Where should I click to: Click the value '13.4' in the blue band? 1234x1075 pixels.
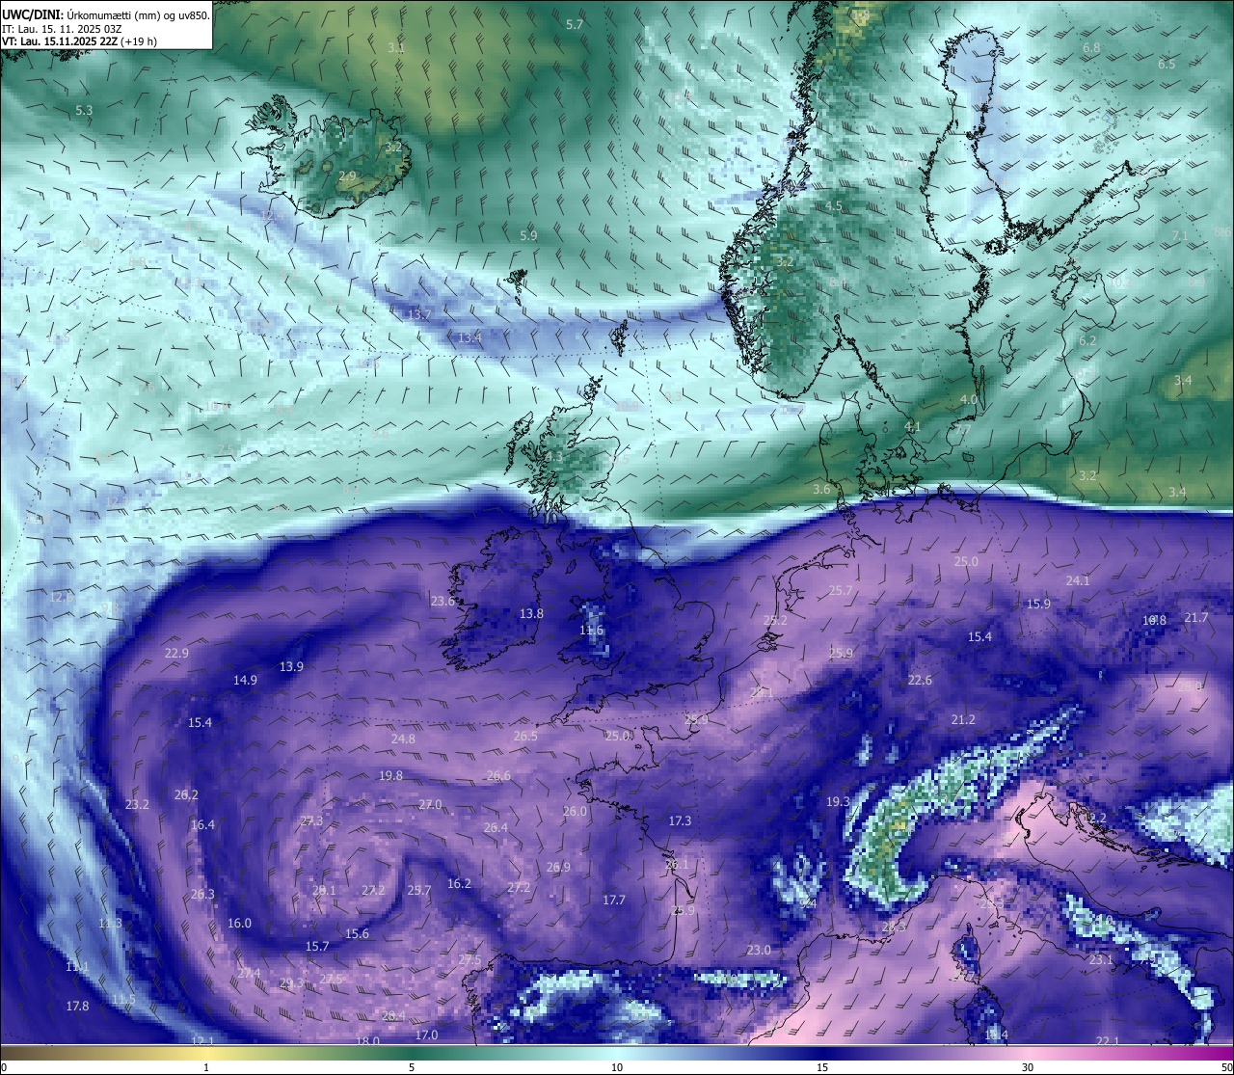pos(469,337)
